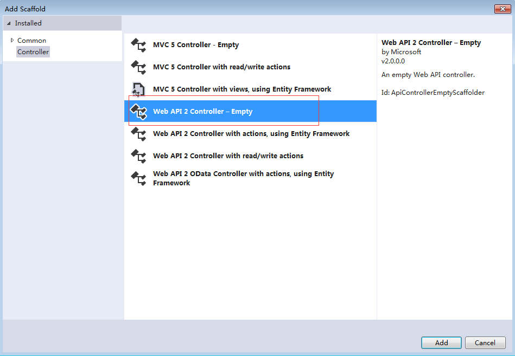515x356 pixels.
Task: Click the version v2.0.0.0 text
Action: 393,61
